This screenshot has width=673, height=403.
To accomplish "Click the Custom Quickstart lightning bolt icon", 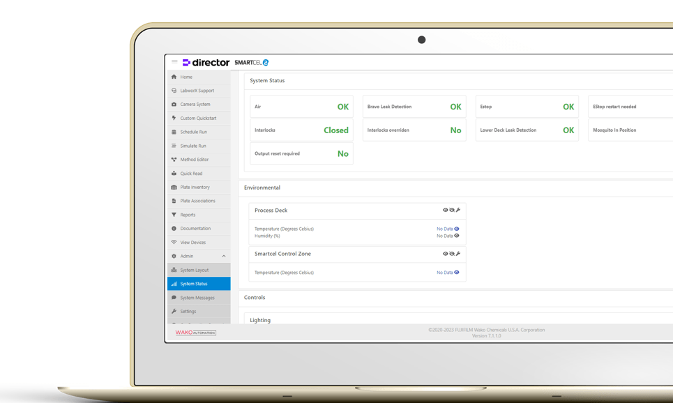I will [x=174, y=118].
